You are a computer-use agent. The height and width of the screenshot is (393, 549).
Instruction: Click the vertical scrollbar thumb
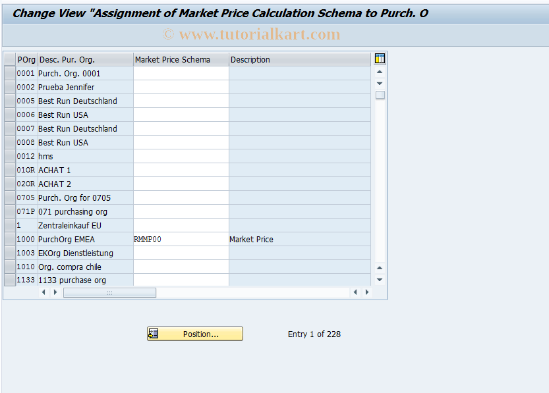379,95
